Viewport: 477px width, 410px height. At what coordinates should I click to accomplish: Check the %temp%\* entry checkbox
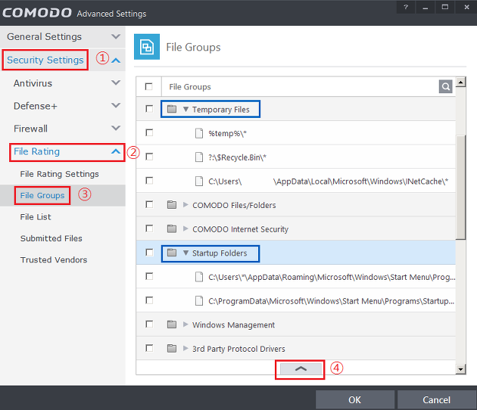click(149, 133)
